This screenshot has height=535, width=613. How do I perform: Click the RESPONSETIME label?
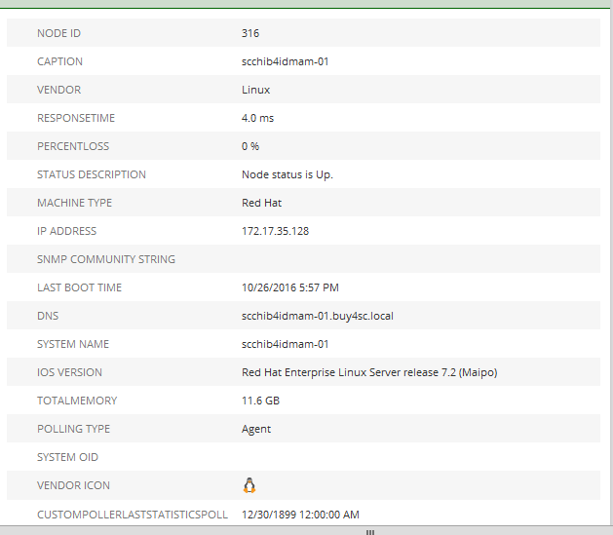click(x=76, y=118)
